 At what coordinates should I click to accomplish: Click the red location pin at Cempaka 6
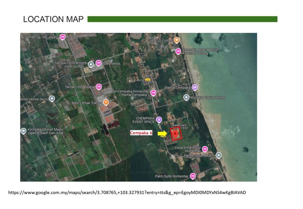[x=175, y=134]
